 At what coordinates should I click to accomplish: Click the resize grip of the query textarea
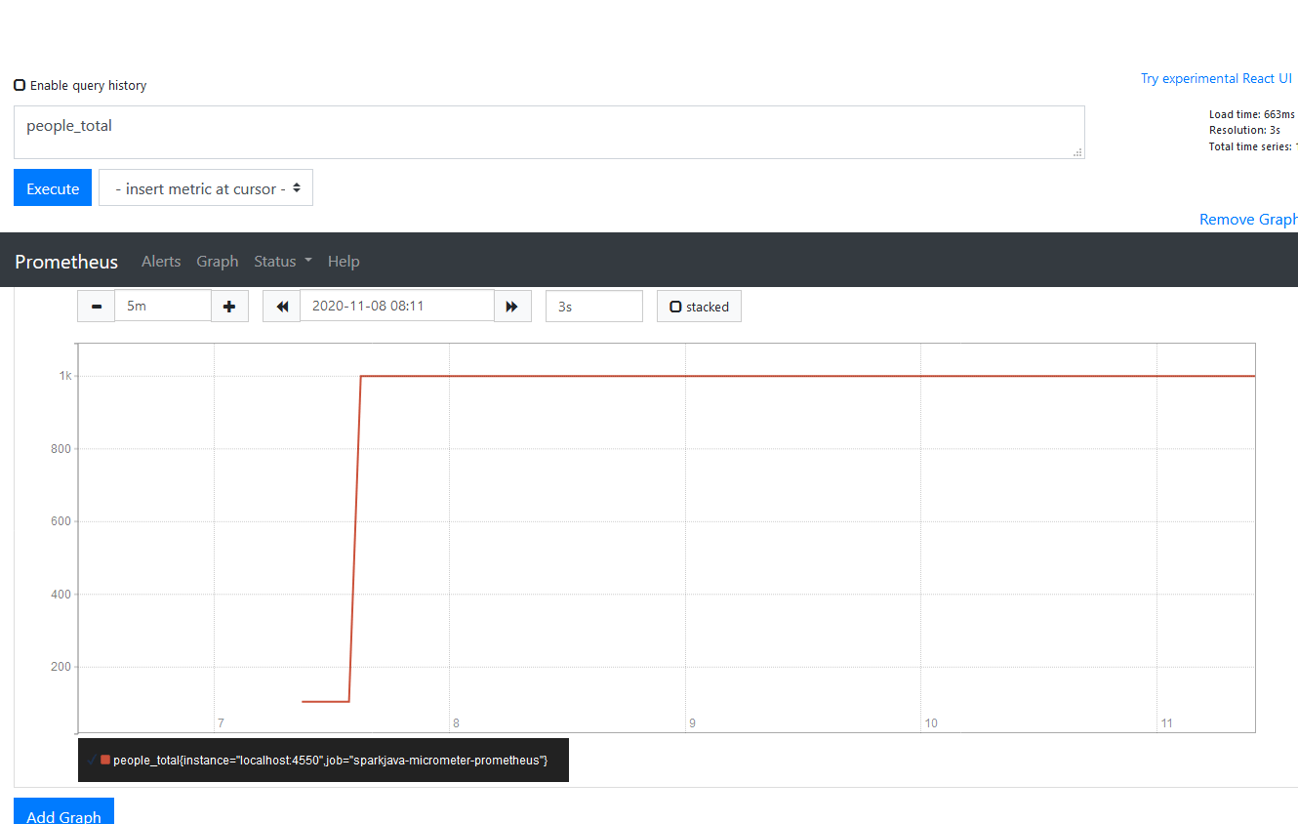[1076, 152]
